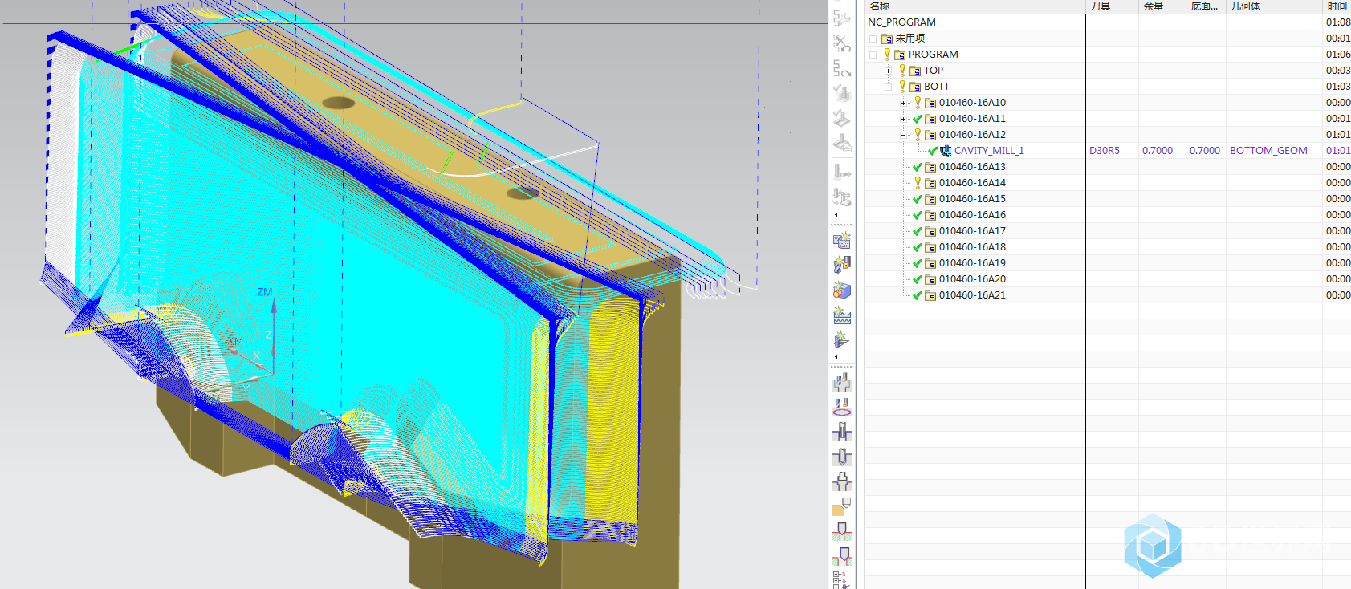Click the BOTTOM_GEOM geometry cell
This screenshot has height=589, width=1351.
pos(1268,151)
